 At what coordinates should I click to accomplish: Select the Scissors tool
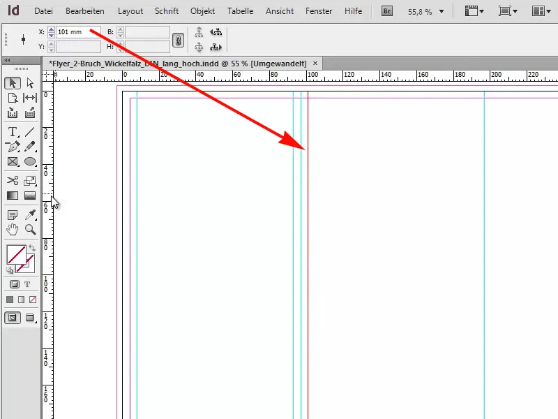pyautogui.click(x=13, y=181)
